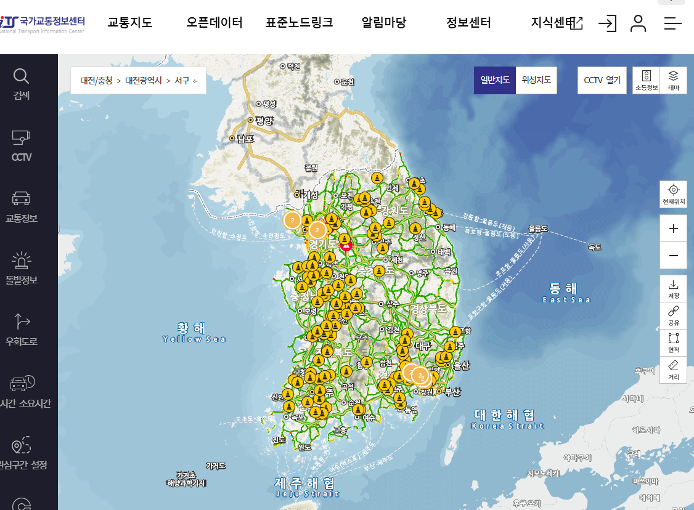The image size is (694, 510).
Task: Click construction marker near 여수
Action: tap(358, 410)
